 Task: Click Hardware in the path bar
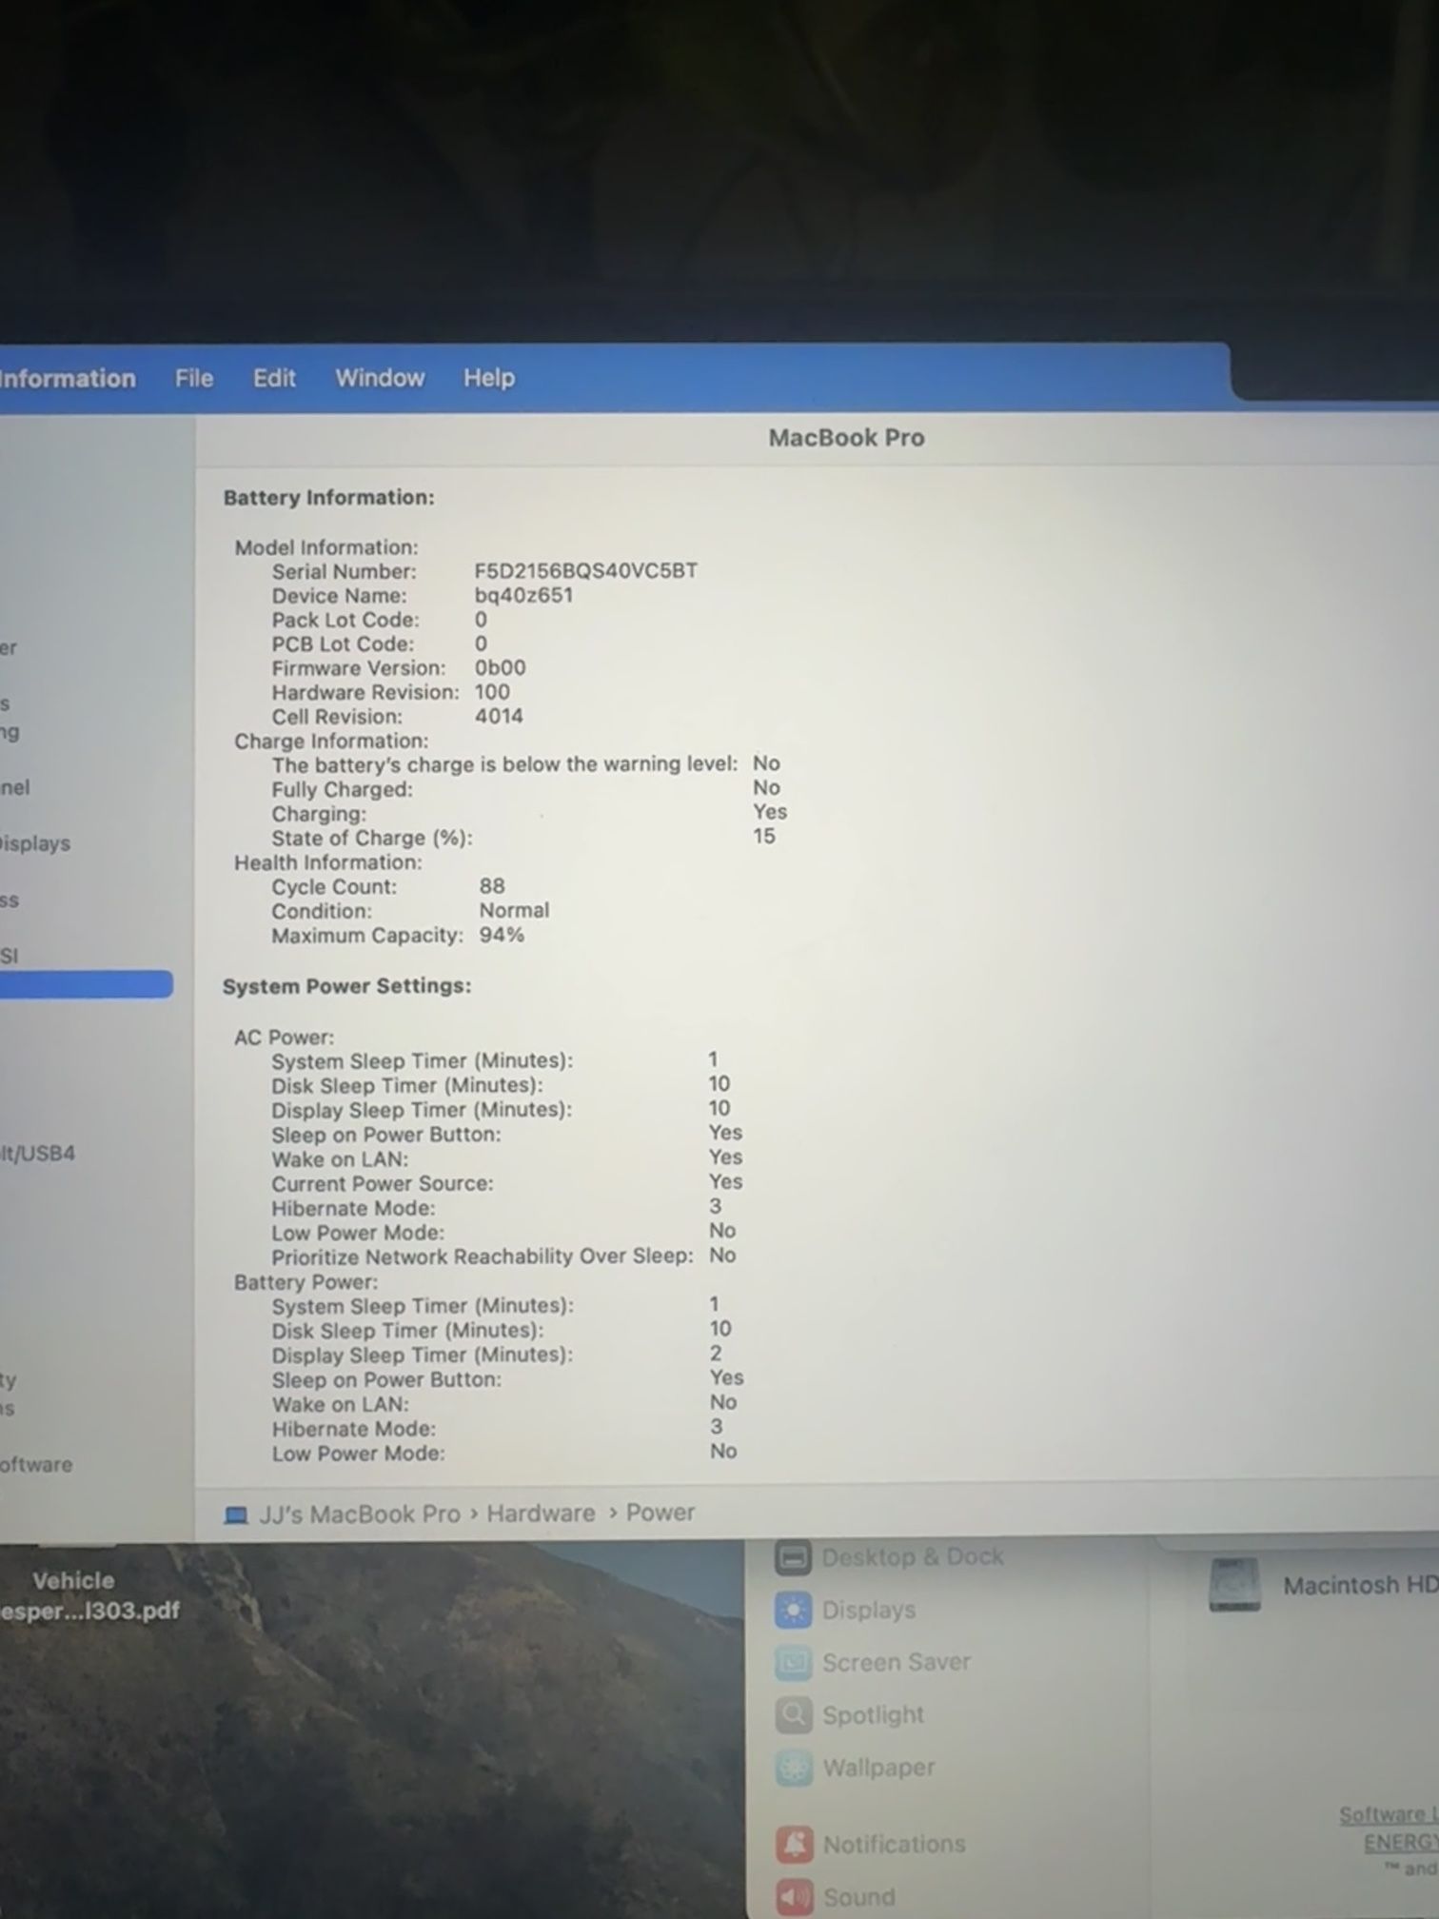541,1513
